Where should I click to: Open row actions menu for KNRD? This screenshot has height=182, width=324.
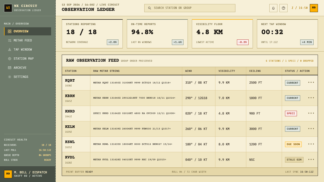click(x=311, y=113)
